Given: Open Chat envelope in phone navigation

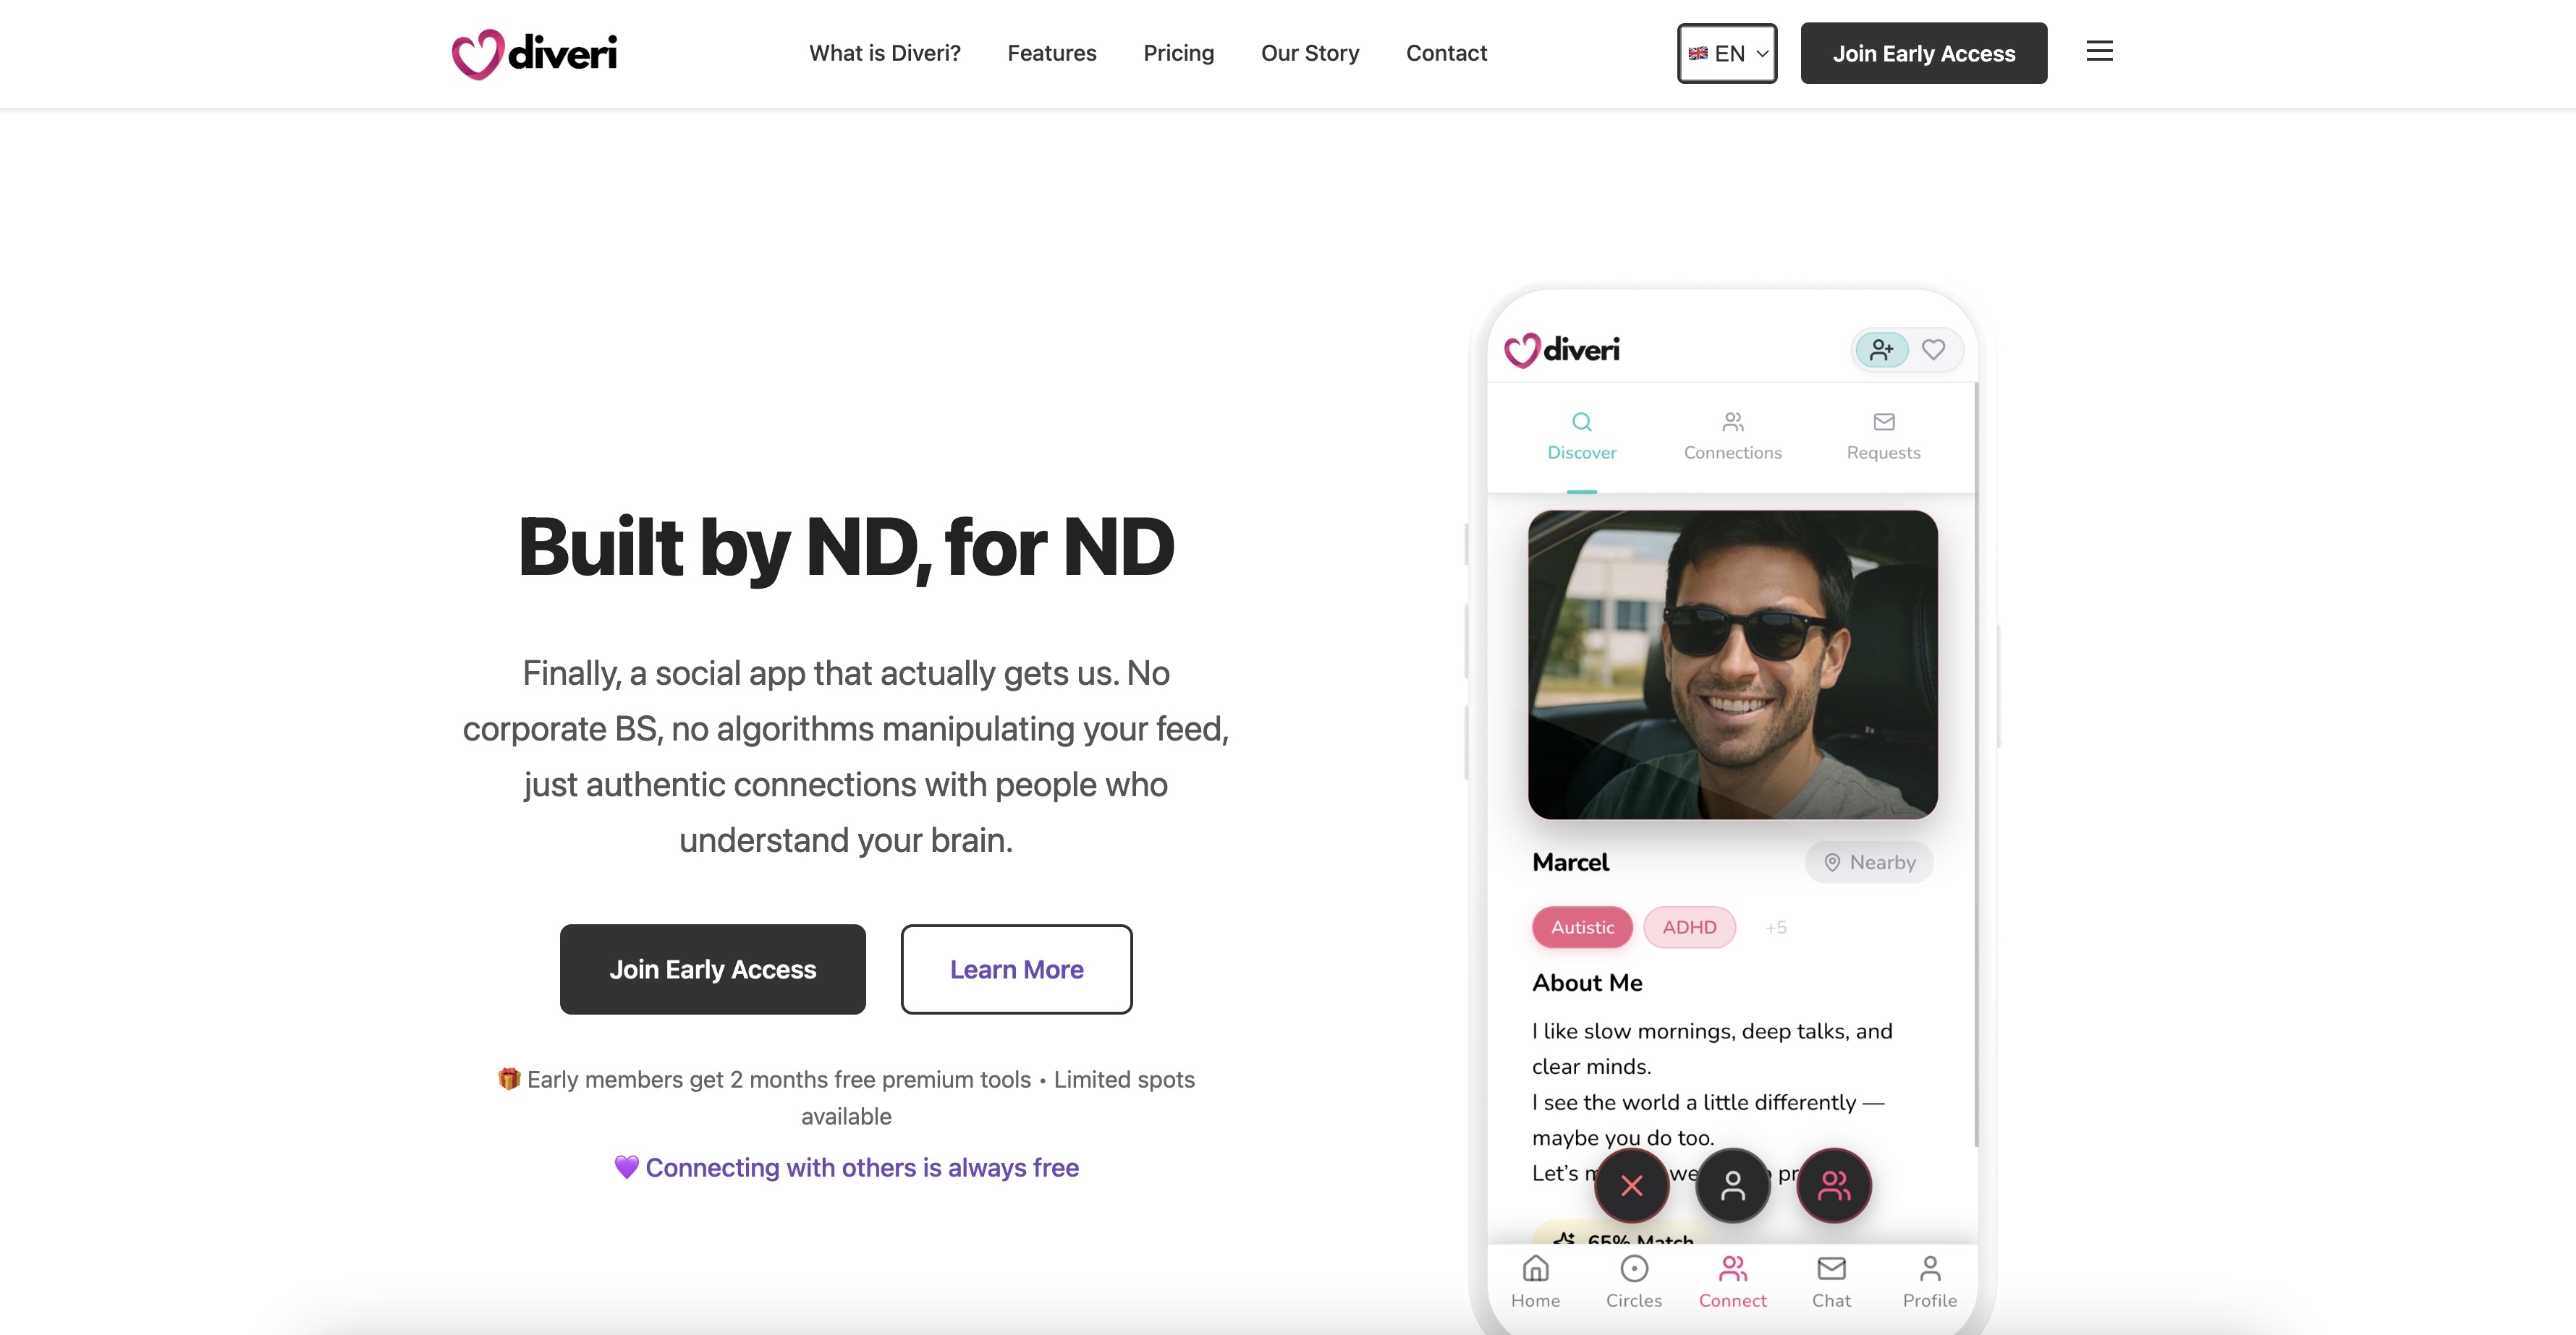Looking at the screenshot, I should (x=1831, y=1281).
